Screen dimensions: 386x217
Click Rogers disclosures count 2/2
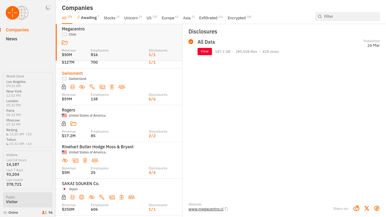point(152,136)
